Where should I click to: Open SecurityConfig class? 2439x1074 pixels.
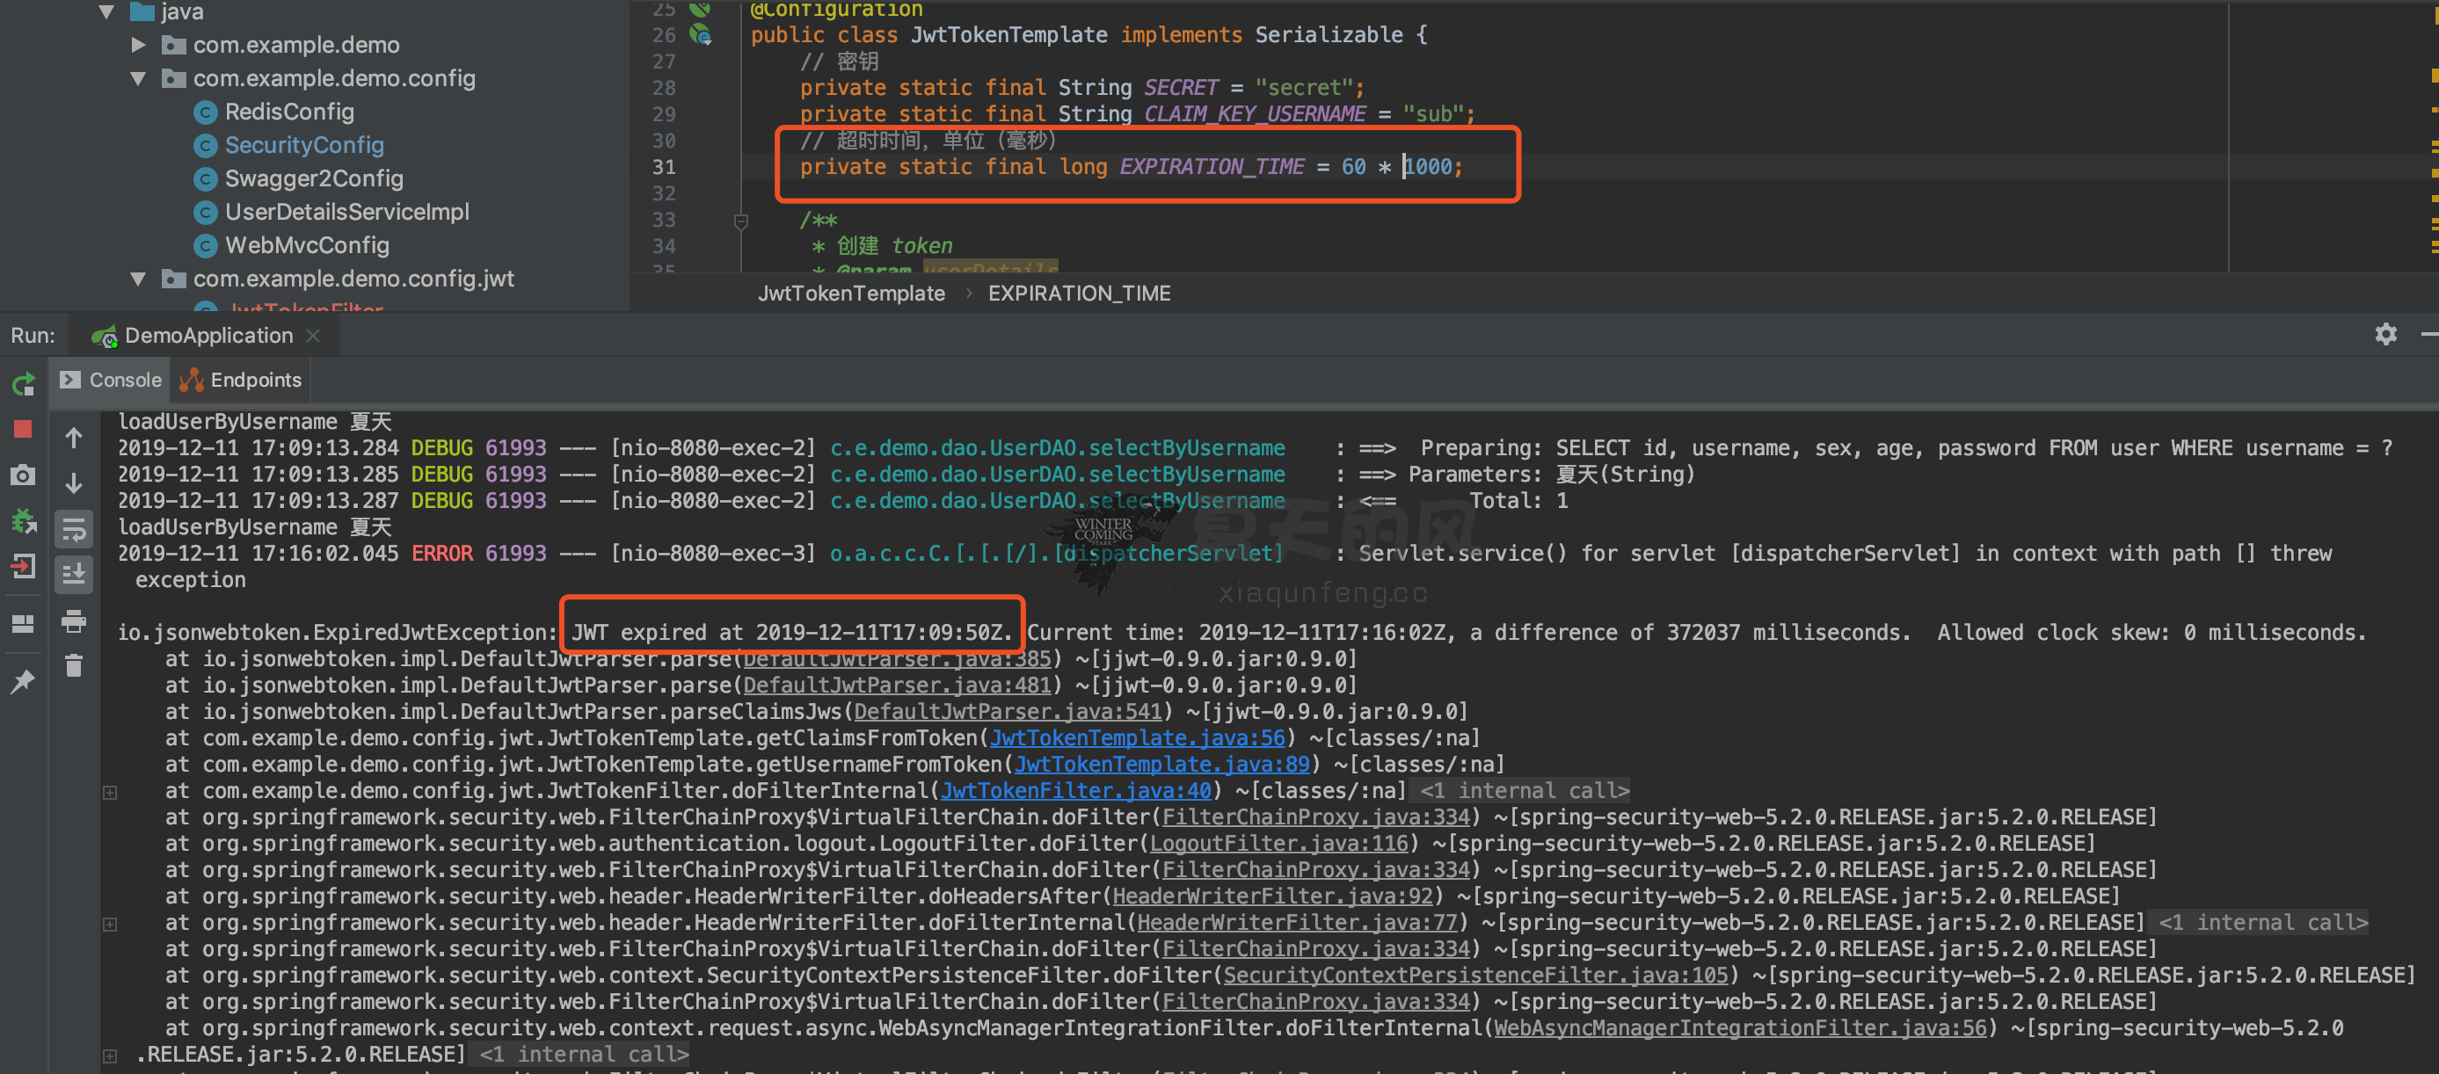(x=304, y=145)
